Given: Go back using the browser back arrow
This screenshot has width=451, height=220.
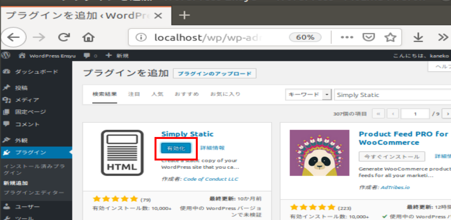Looking at the screenshot, I should tap(13, 38).
